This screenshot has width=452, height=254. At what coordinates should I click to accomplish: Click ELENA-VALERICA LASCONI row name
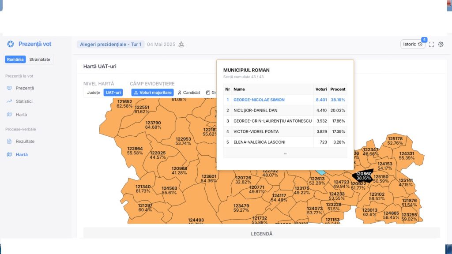click(x=260, y=142)
